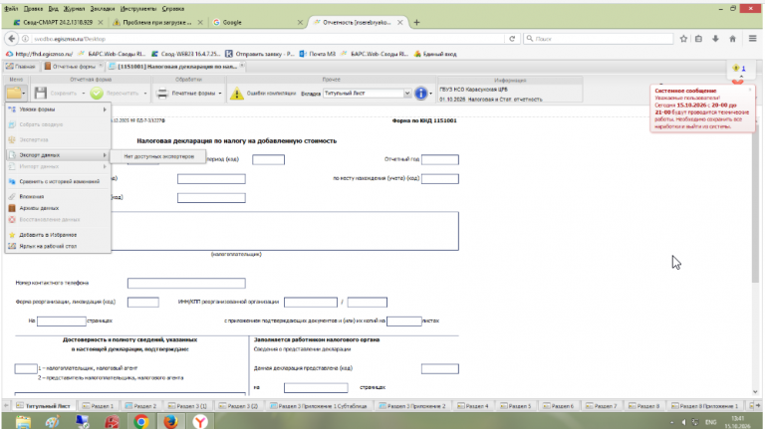Close the Google browser tab

300,23
